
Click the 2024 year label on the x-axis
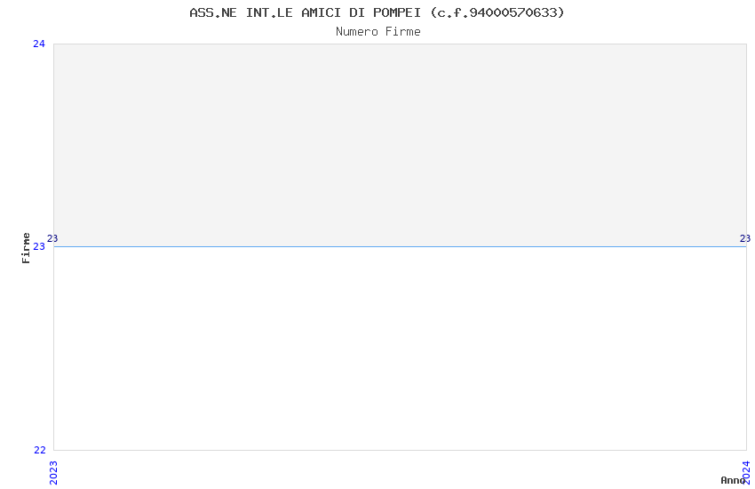(x=746, y=473)
